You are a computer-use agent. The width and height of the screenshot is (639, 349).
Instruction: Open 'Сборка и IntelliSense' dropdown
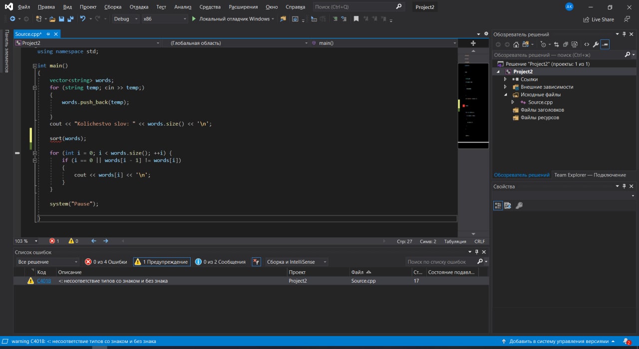(x=297, y=262)
